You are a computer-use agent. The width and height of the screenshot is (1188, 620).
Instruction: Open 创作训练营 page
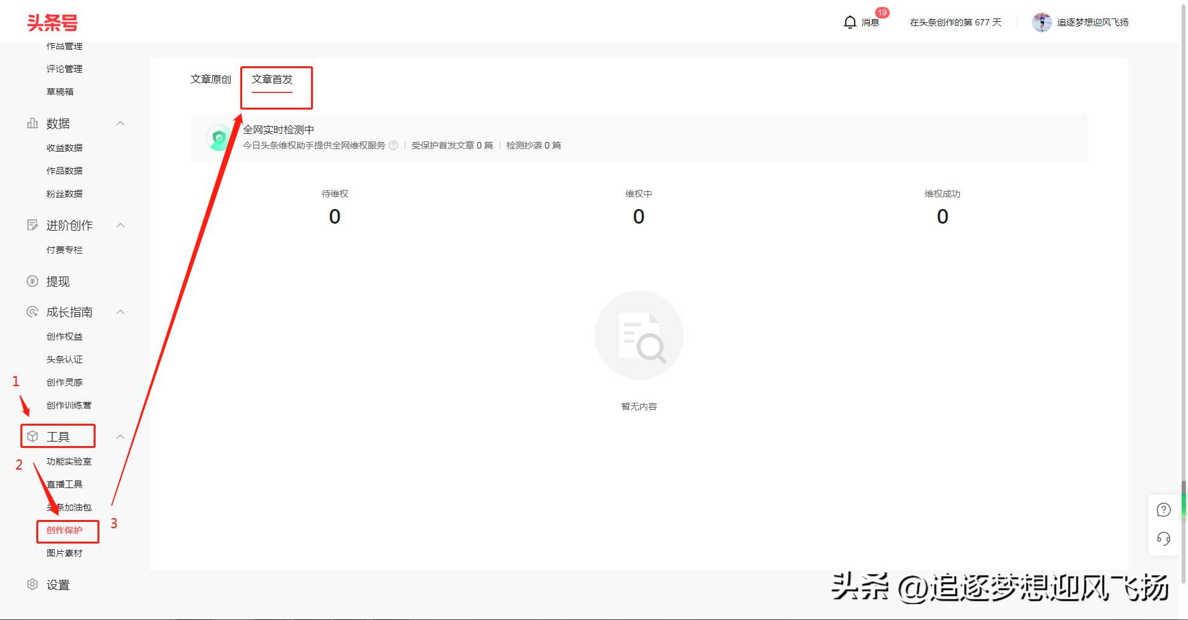[x=69, y=405]
